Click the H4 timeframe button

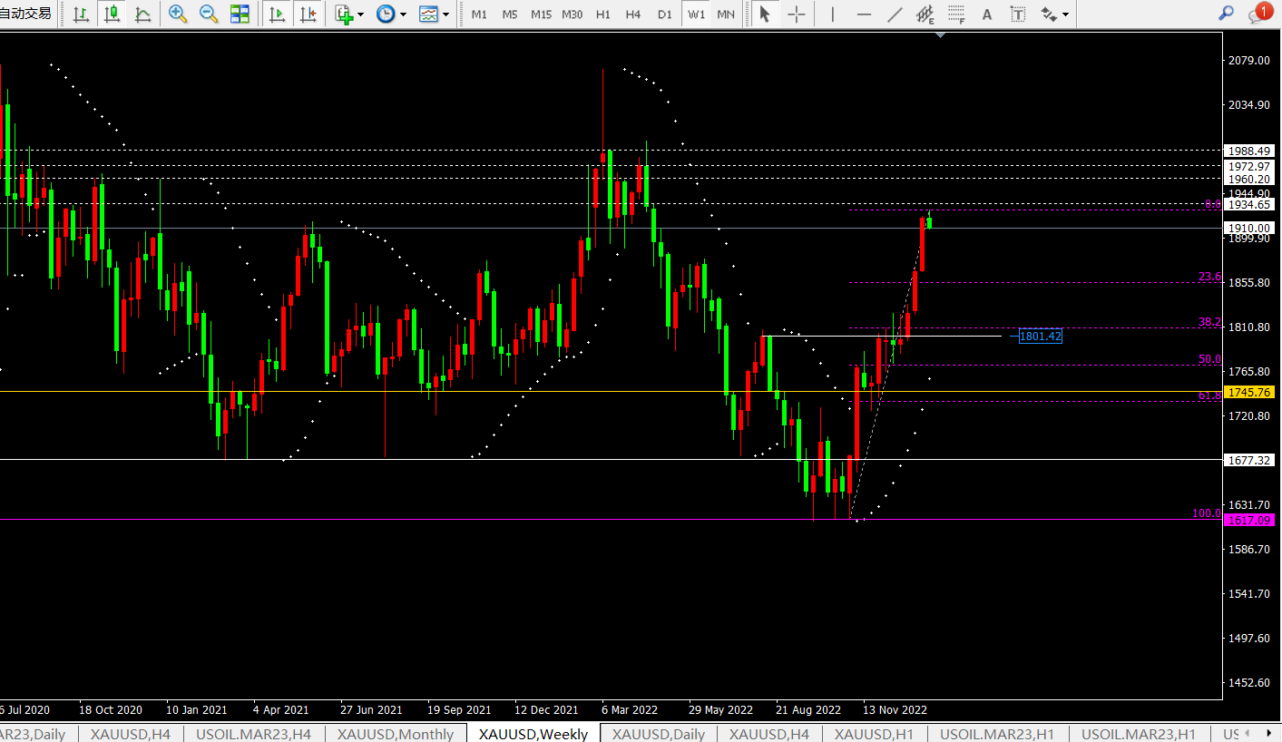[x=633, y=15]
